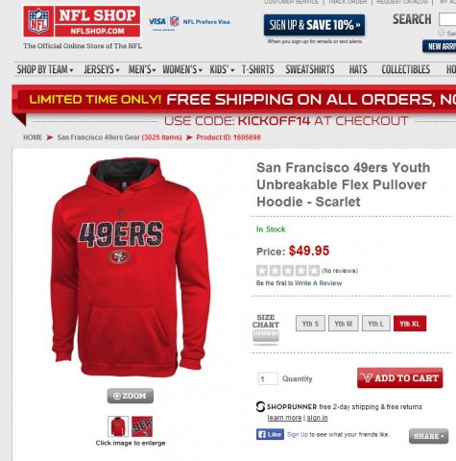Viewport: 456px width, 461px height.
Task: Select the Yth M size option
Action: pyautogui.click(x=344, y=324)
